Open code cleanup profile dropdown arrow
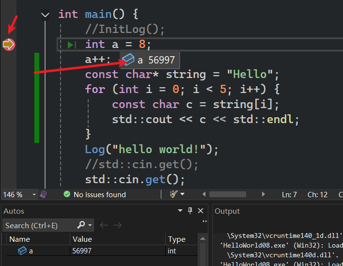343x266 pixels. coord(183,194)
